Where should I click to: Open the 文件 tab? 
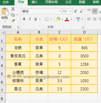[6, 2]
